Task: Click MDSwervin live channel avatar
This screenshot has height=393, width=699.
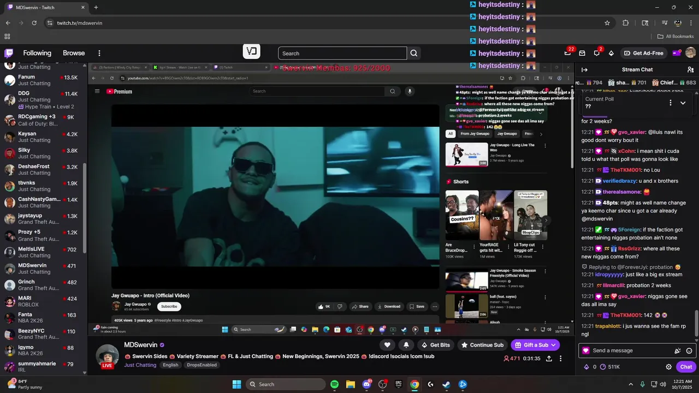Action: [x=107, y=356]
